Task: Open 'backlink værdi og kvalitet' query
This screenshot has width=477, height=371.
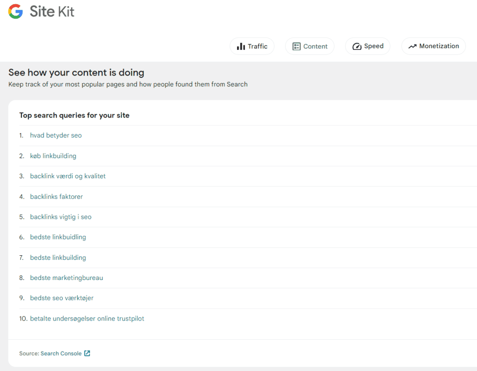Action: pyautogui.click(x=68, y=176)
